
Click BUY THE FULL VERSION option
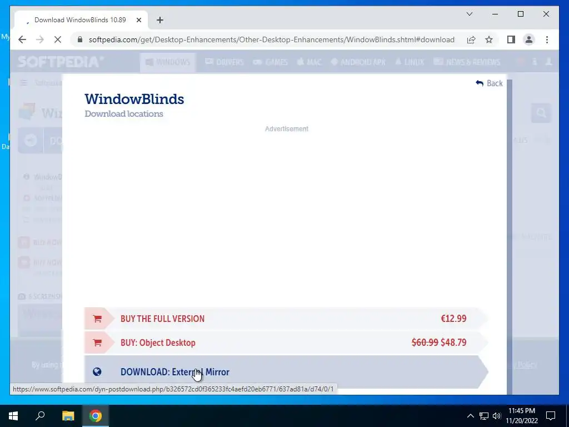point(286,319)
